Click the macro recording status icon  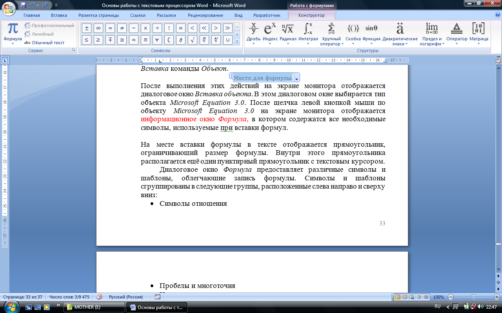[x=158, y=297]
